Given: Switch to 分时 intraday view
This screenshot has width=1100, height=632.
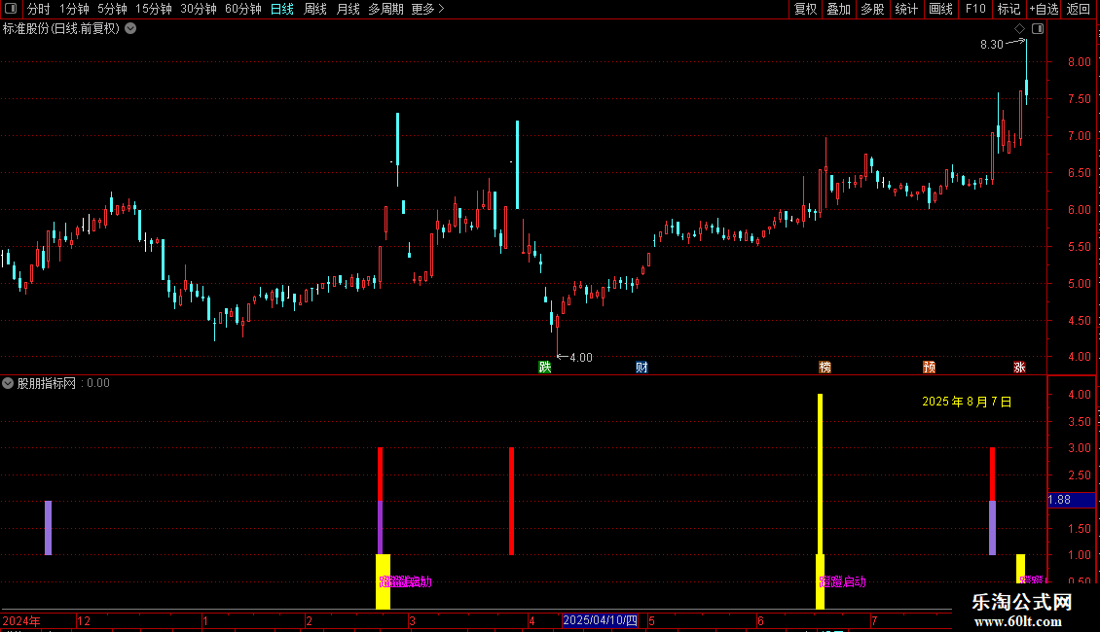Looking at the screenshot, I should tap(39, 9).
